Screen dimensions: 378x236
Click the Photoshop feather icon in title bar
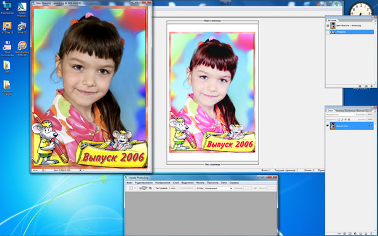point(127,177)
